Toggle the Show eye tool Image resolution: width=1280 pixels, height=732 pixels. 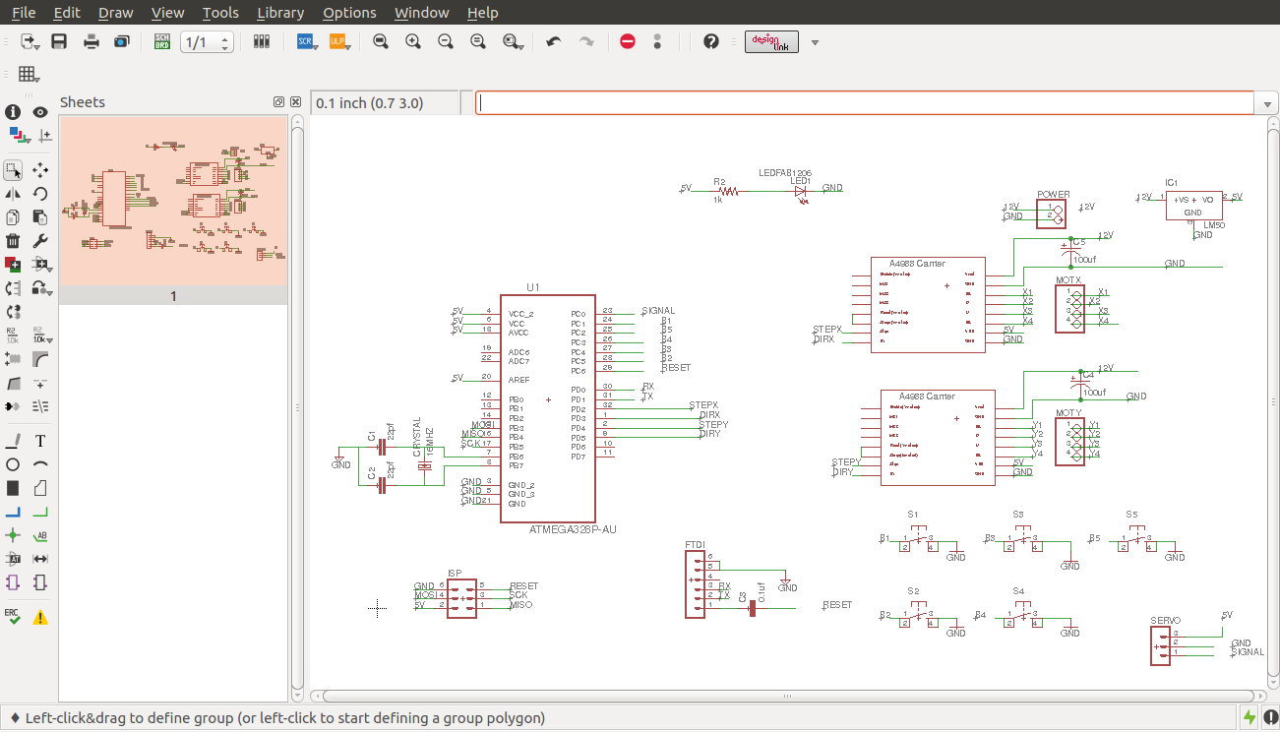pyautogui.click(x=40, y=112)
